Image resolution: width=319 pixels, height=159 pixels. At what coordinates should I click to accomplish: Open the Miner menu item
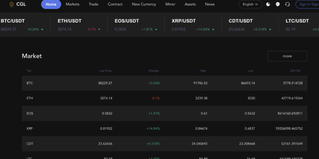click(171, 4)
